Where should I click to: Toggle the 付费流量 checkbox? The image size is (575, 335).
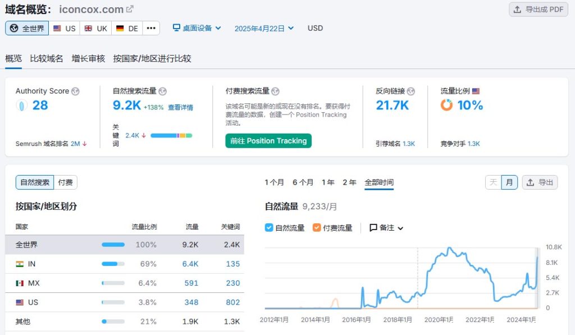317,228
